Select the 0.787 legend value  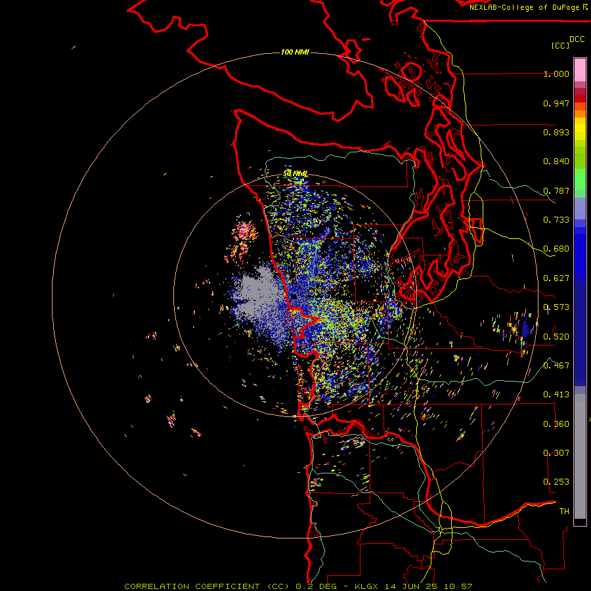coord(556,190)
